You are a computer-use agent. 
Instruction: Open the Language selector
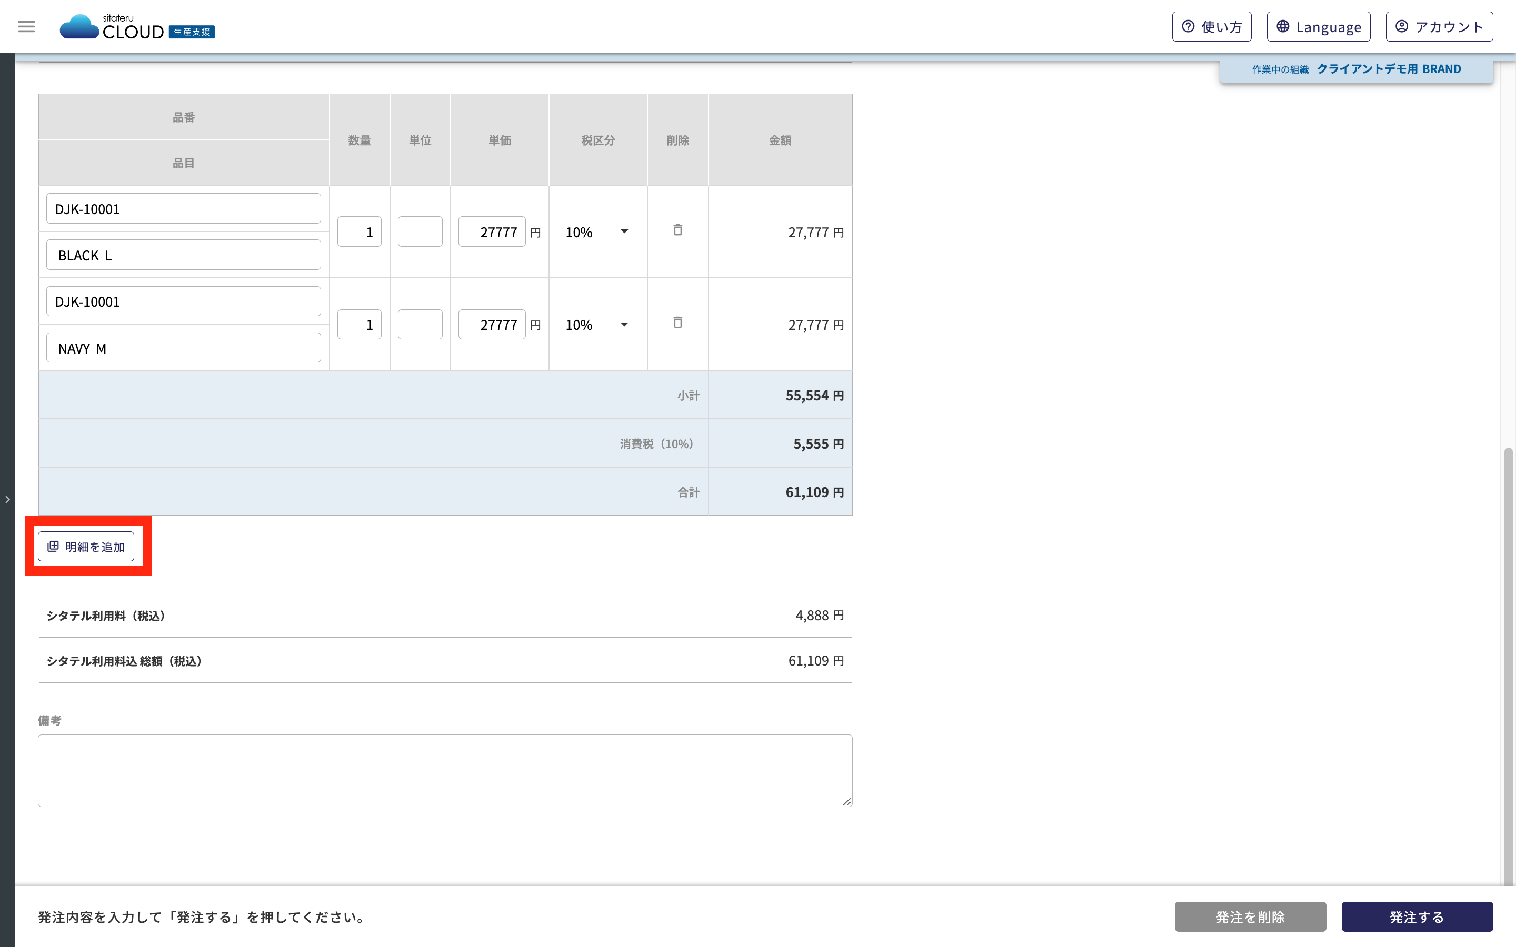[x=1318, y=26]
